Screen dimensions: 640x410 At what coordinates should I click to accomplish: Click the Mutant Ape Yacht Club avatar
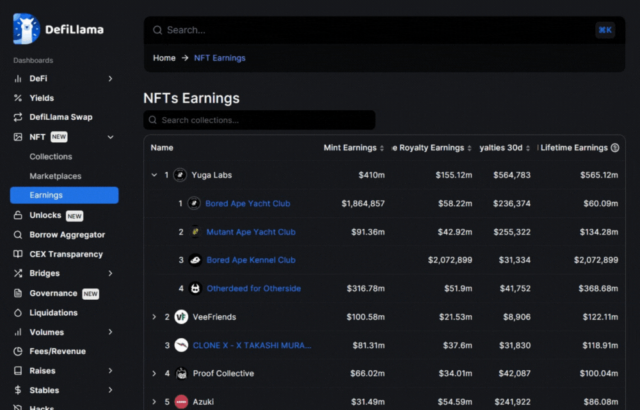click(195, 232)
